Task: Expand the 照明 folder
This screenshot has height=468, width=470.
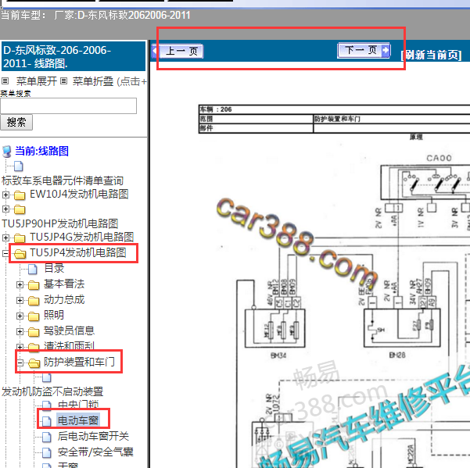Action: point(20,316)
